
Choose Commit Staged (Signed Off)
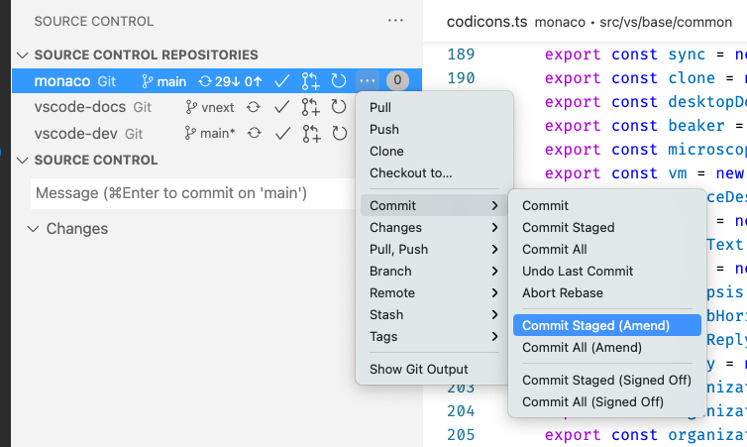tap(607, 380)
